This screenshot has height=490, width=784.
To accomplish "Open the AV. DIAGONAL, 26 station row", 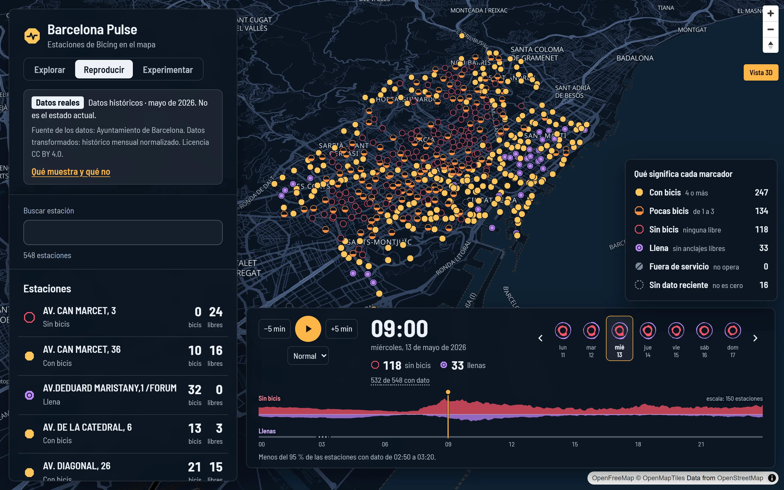I will tap(123, 467).
